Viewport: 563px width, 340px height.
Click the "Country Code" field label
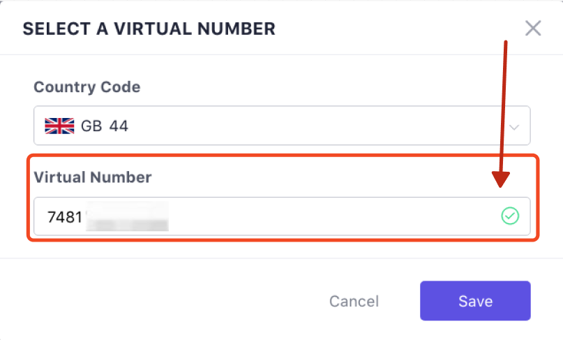click(x=87, y=87)
